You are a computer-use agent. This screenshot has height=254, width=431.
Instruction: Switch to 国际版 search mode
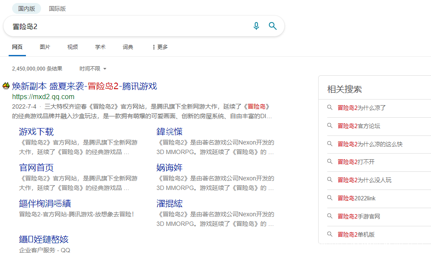(x=57, y=9)
